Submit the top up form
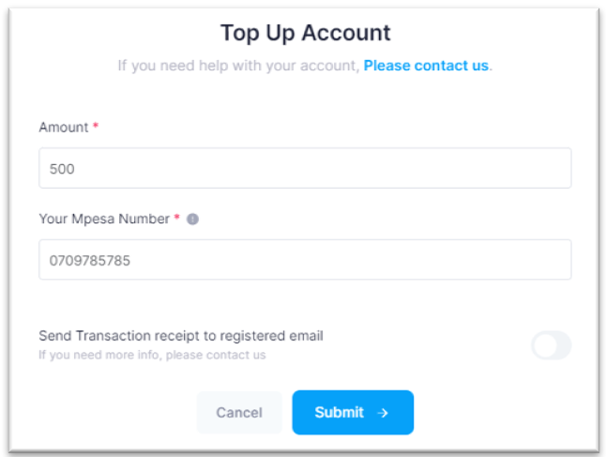 click(352, 412)
